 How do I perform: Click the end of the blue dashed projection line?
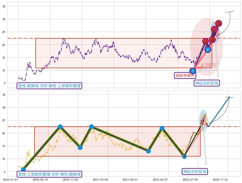[x=229, y=97]
